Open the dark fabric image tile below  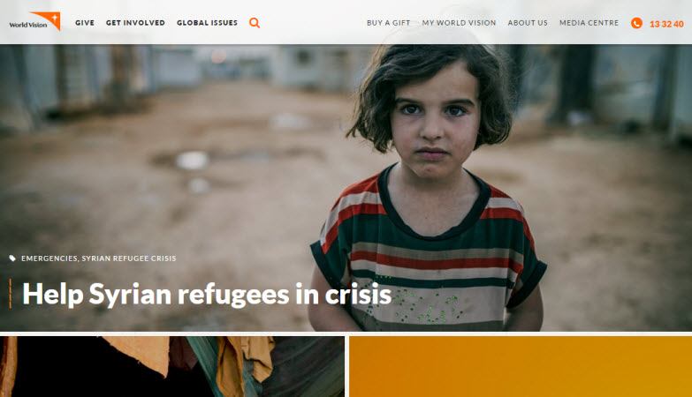coord(172,367)
